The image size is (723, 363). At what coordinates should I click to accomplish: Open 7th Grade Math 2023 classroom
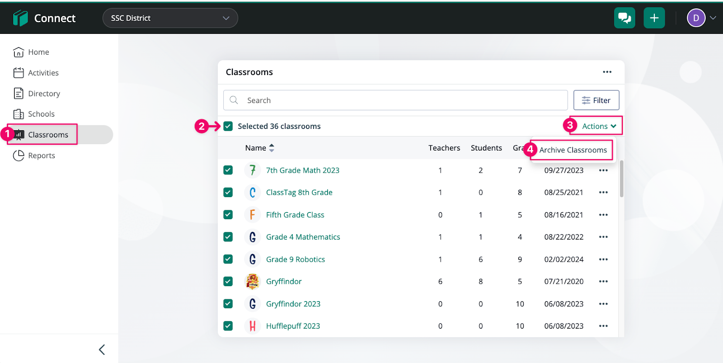303,170
